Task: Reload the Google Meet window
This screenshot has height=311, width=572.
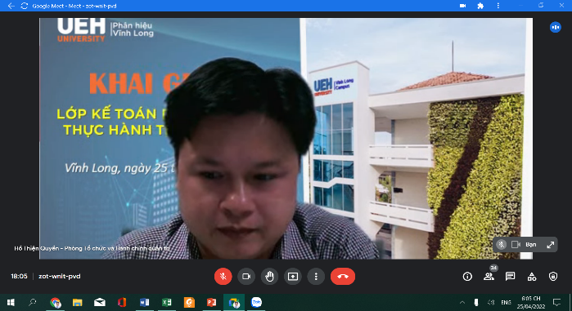Action: coord(25,6)
